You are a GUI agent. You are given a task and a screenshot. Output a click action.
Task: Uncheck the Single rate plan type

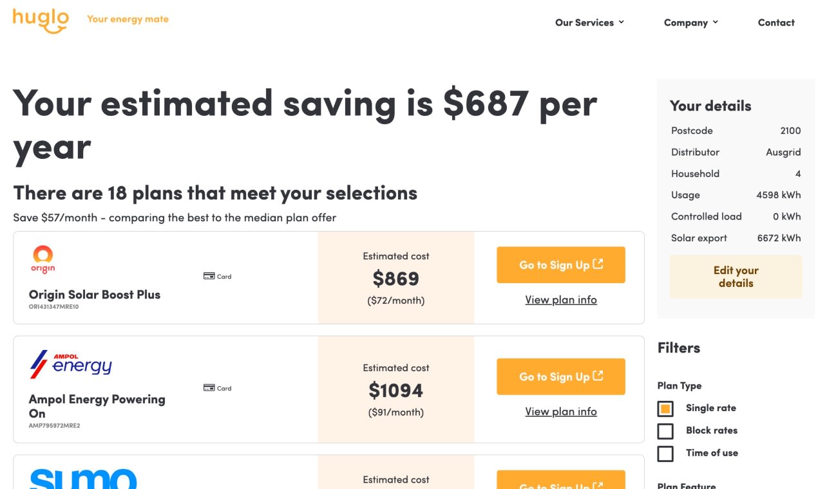665,409
